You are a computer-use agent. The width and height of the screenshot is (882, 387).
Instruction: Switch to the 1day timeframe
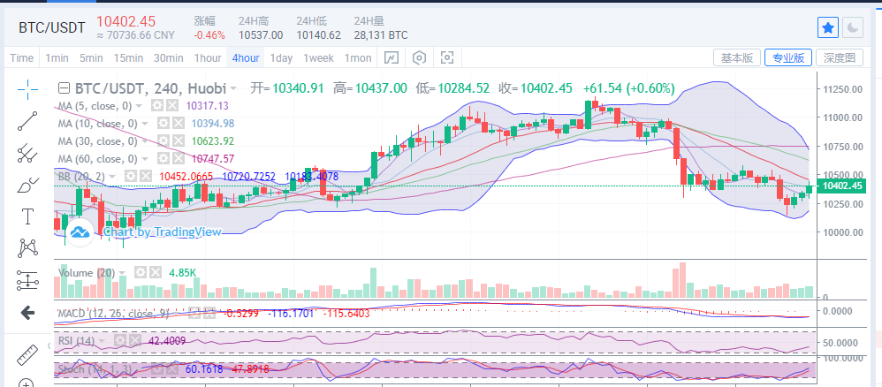[281, 58]
